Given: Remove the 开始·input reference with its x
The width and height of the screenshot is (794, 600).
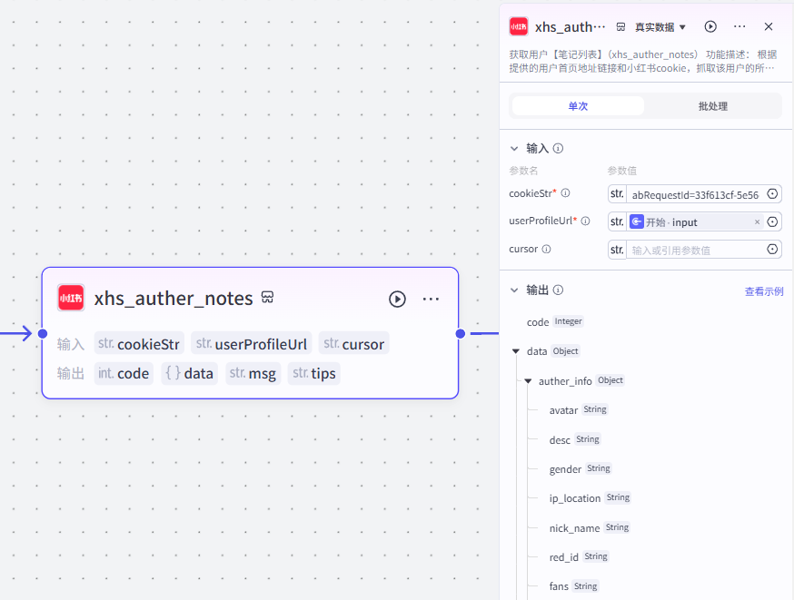Looking at the screenshot, I should pos(759,221).
